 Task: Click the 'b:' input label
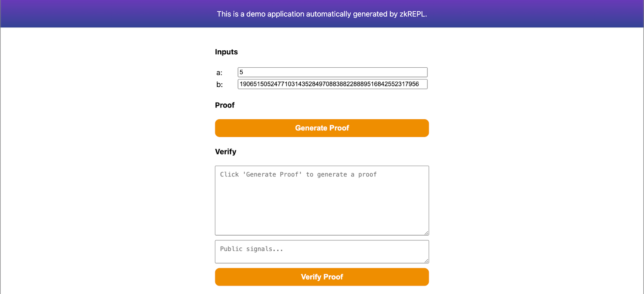click(219, 85)
